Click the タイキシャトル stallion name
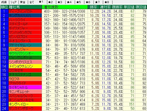The height and width of the screenshot is (111, 147). coord(25,87)
